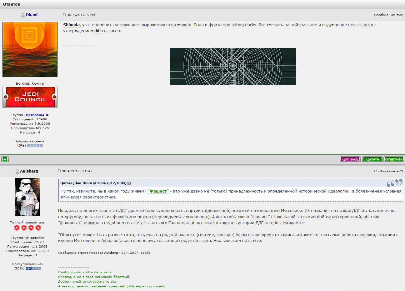Click the quote header "Цитата(Ilan Thorn @ 30.4.2017, 0:04)"
405x291 pixels.
coord(93,183)
